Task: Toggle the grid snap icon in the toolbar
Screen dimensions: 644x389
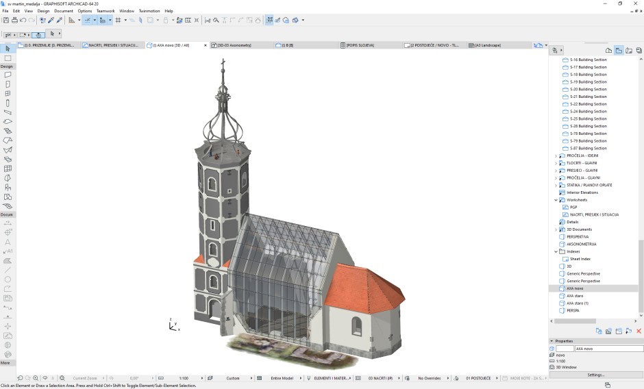Action: (119, 21)
